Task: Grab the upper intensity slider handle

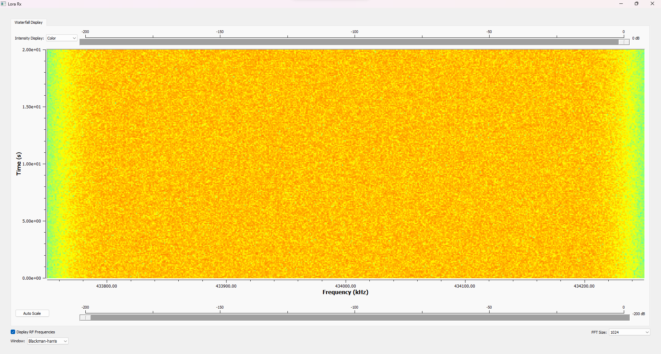Action: pos(623,42)
